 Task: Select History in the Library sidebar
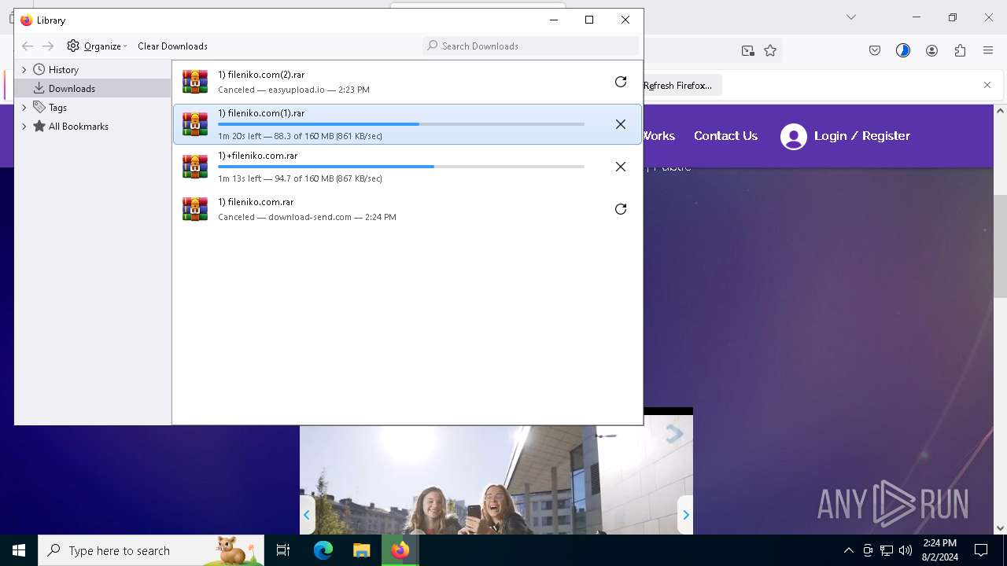click(63, 70)
